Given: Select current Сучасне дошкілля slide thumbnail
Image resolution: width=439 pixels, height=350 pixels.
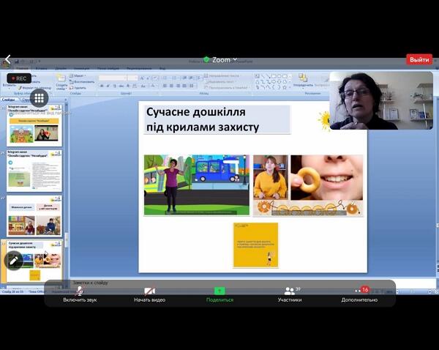Looking at the screenshot, I should (34, 261).
